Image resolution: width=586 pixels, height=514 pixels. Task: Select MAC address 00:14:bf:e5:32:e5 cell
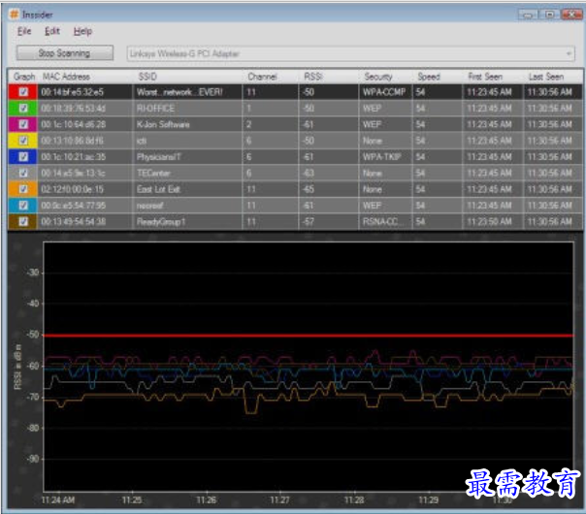73,92
